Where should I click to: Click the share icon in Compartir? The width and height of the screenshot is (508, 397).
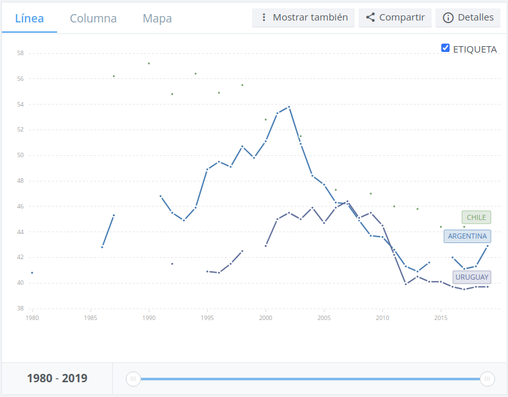coord(370,18)
